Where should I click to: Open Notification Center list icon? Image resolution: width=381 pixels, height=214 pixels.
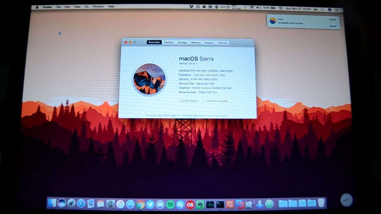coord(337,10)
